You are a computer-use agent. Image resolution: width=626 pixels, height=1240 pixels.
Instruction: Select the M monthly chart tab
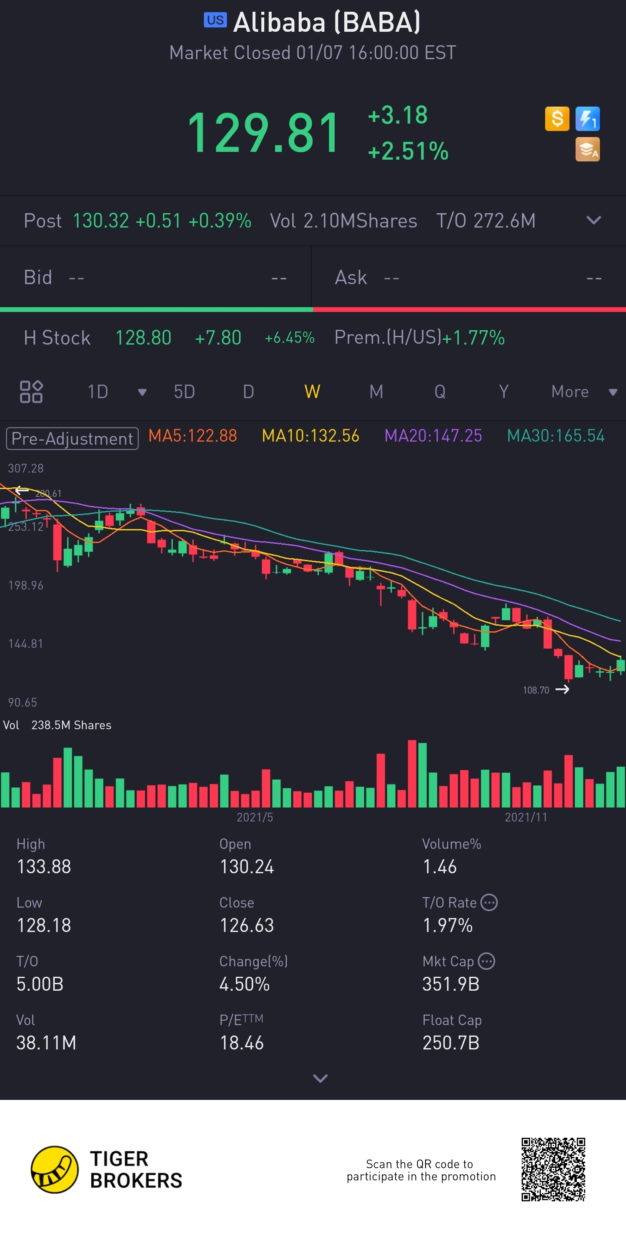[x=376, y=392]
